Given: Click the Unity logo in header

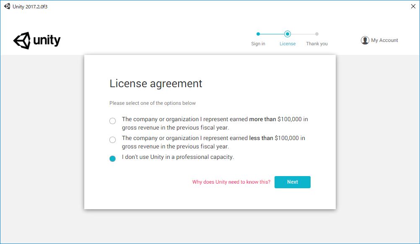Looking at the screenshot, I should click(37, 40).
